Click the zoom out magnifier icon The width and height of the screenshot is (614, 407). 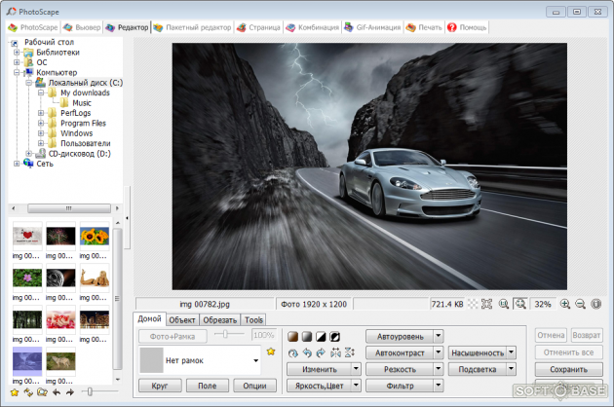click(580, 304)
